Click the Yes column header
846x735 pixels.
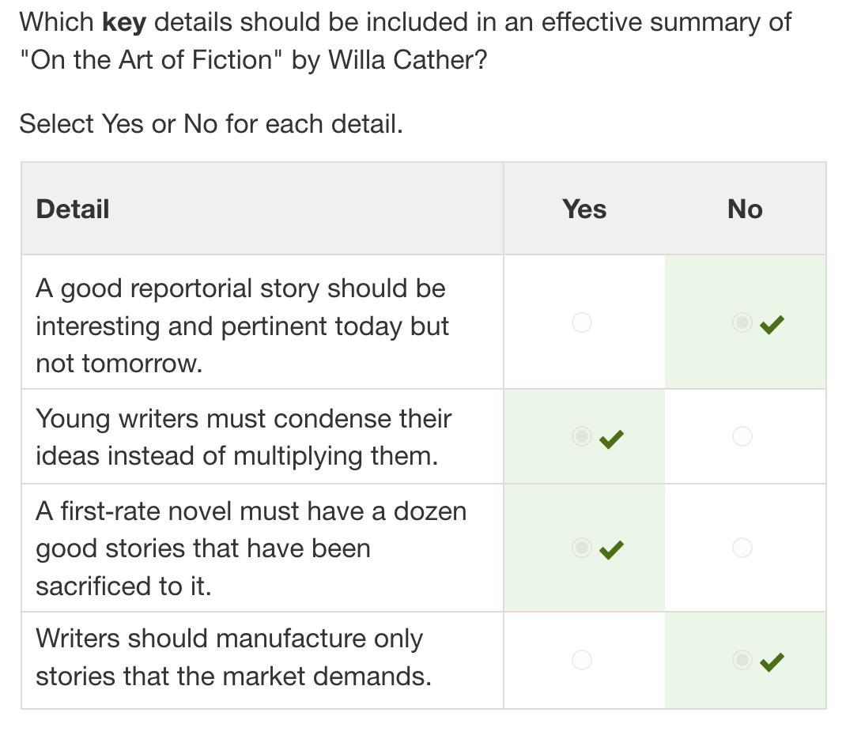pyautogui.click(x=584, y=209)
